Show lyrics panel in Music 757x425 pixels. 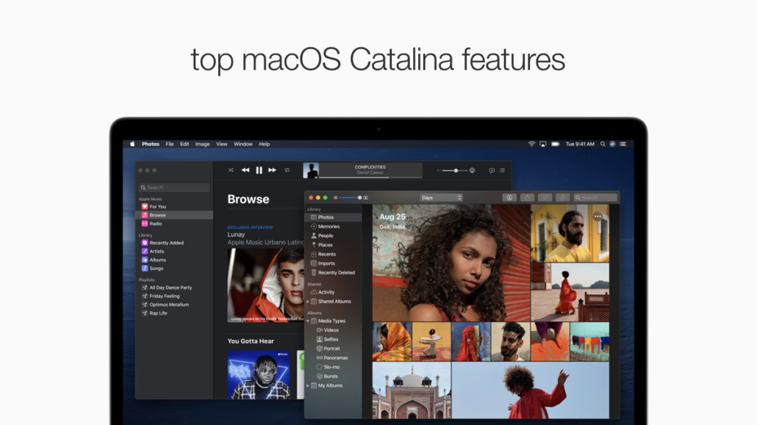(x=492, y=170)
